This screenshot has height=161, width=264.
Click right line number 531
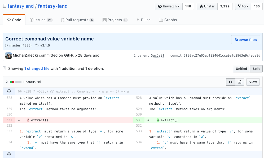[139, 120]
